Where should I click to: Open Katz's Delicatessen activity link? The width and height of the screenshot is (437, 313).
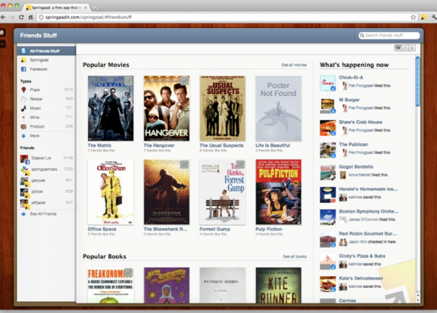(x=361, y=278)
